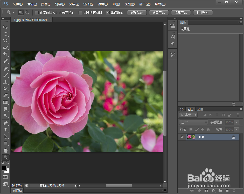The height and width of the screenshot is (194, 244).
Task: Enable resize windows to fit checkbox
Action: pos(37,12)
